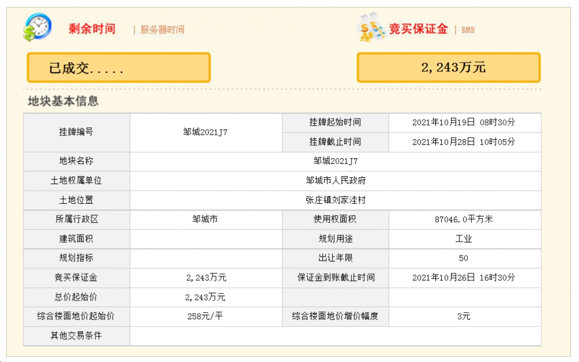Image resolution: width=579 pixels, height=362 pixels.
Task: Click the 地块名称 label cell
Action: (x=76, y=161)
